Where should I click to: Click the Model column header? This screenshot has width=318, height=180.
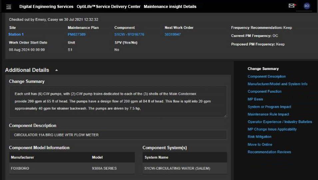[97, 157]
